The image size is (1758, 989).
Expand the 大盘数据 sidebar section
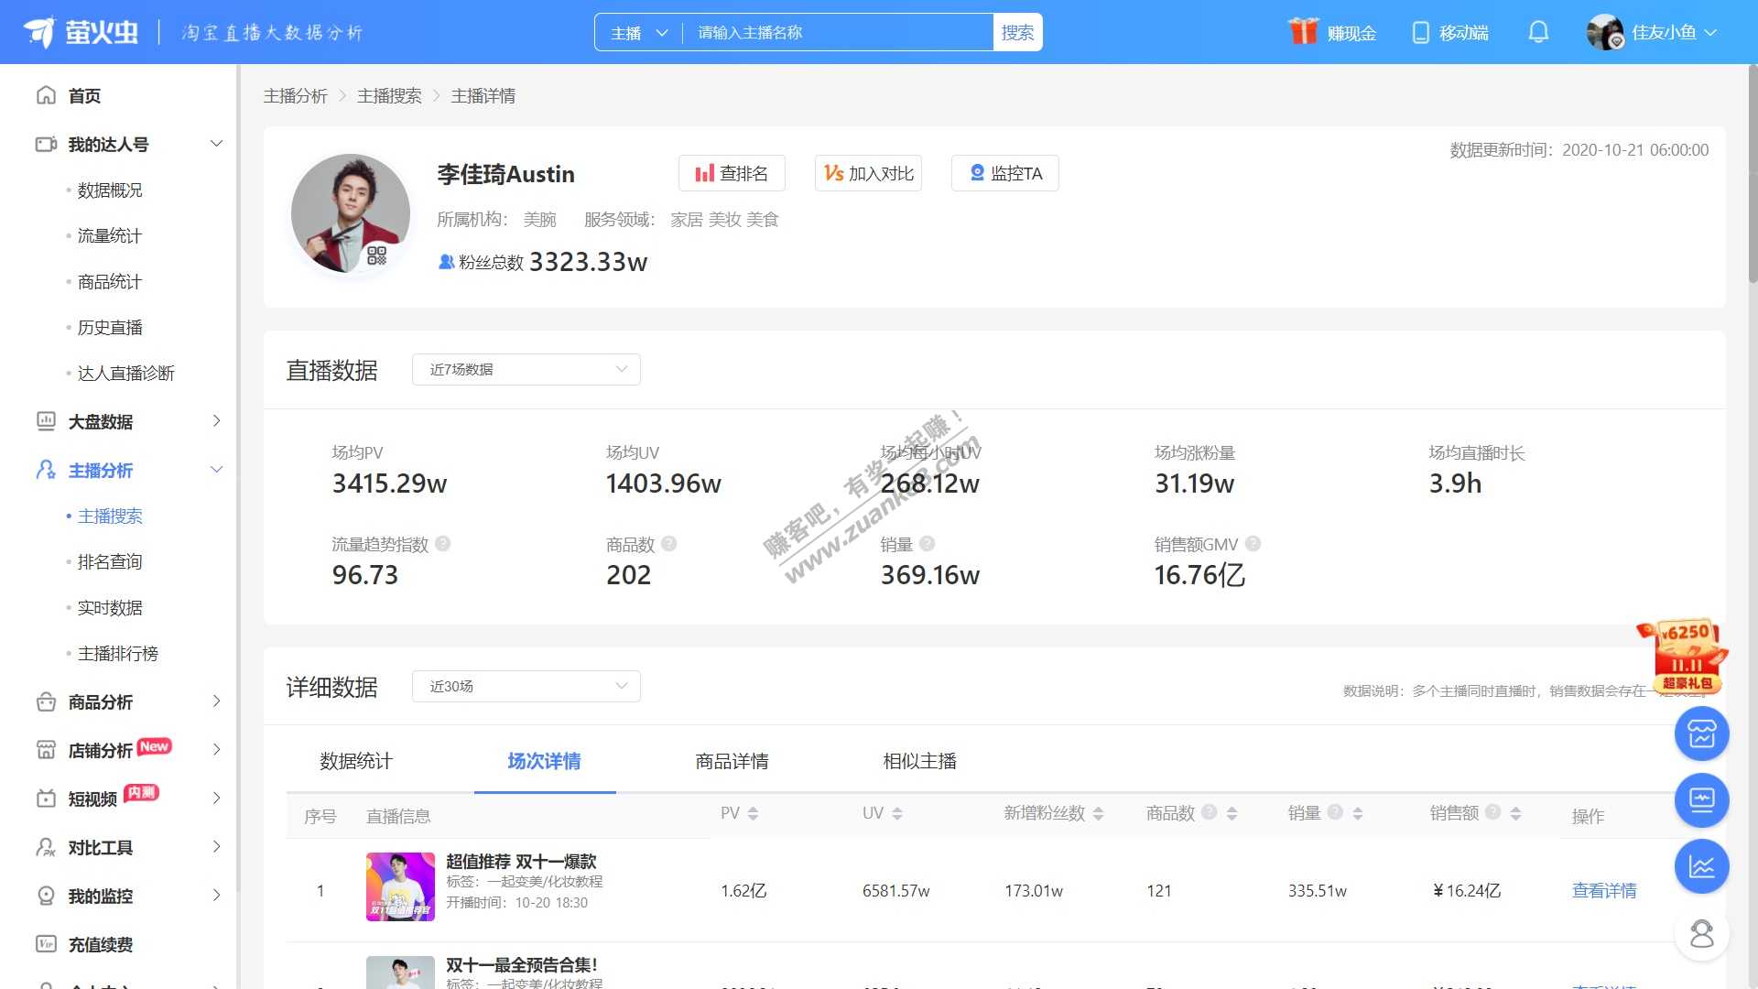(x=216, y=421)
